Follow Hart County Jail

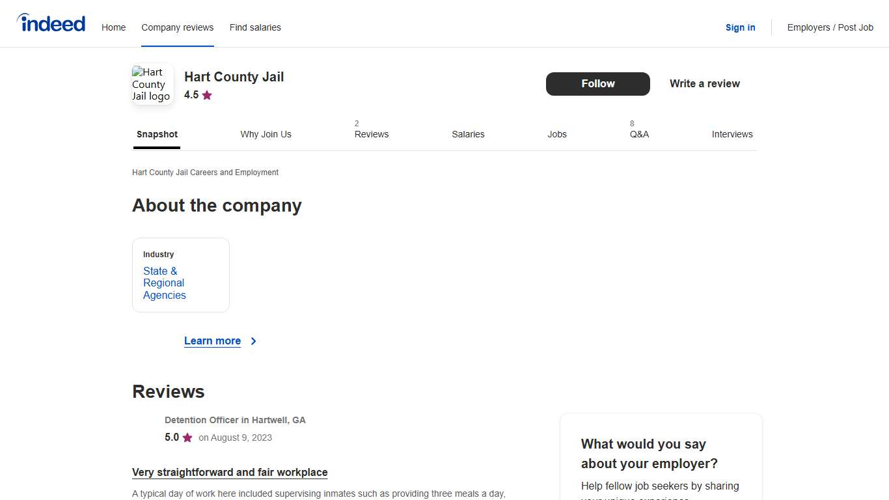(x=597, y=84)
